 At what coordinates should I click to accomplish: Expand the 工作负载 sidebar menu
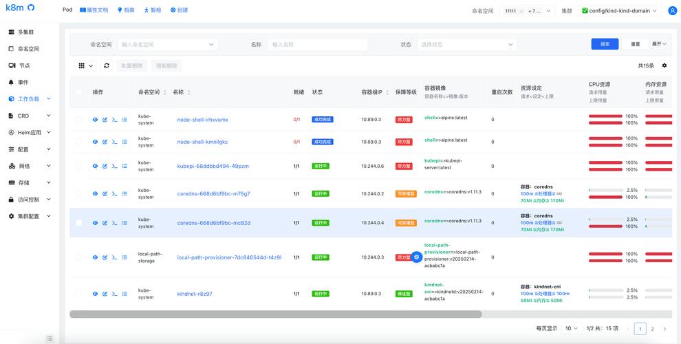tap(29, 99)
